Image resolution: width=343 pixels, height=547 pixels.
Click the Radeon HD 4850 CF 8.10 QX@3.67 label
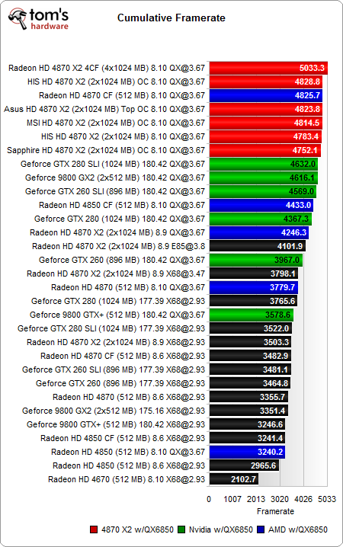pos(122,205)
